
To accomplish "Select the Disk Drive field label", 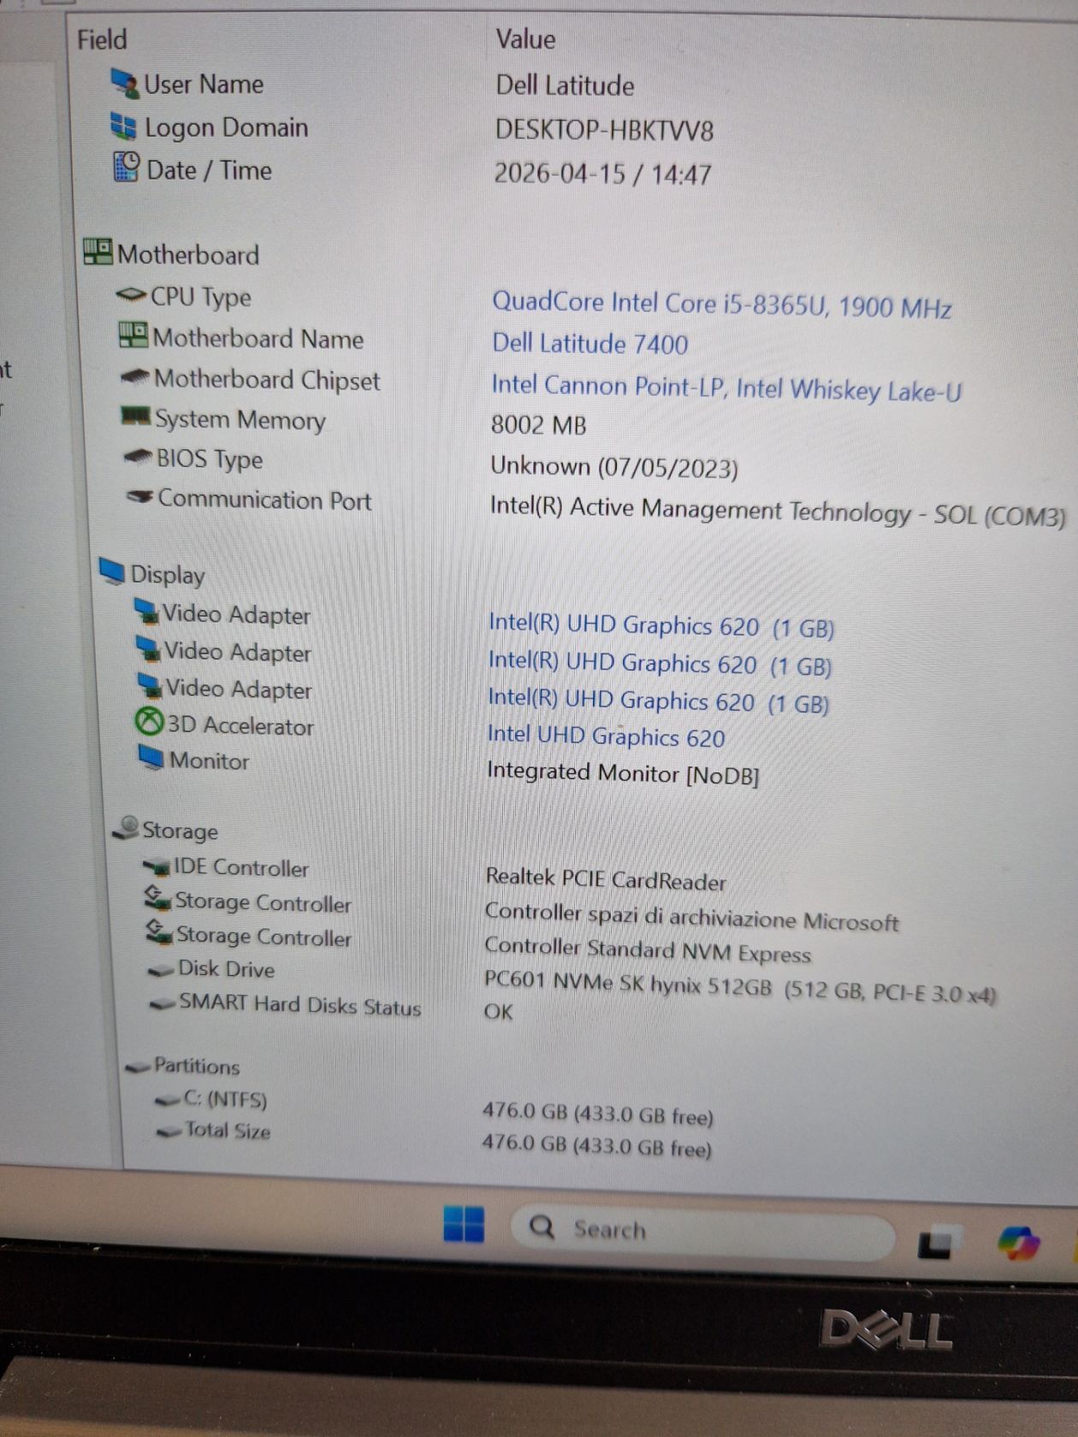I will [x=226, y=969].
